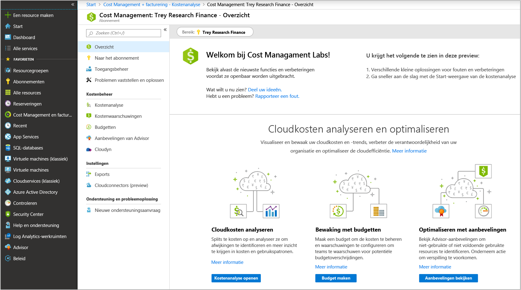Image resolution: width=521 pixels, height=290 pixels.
Task: Click the Controleren gauge icon
Action: click(8, 203)
